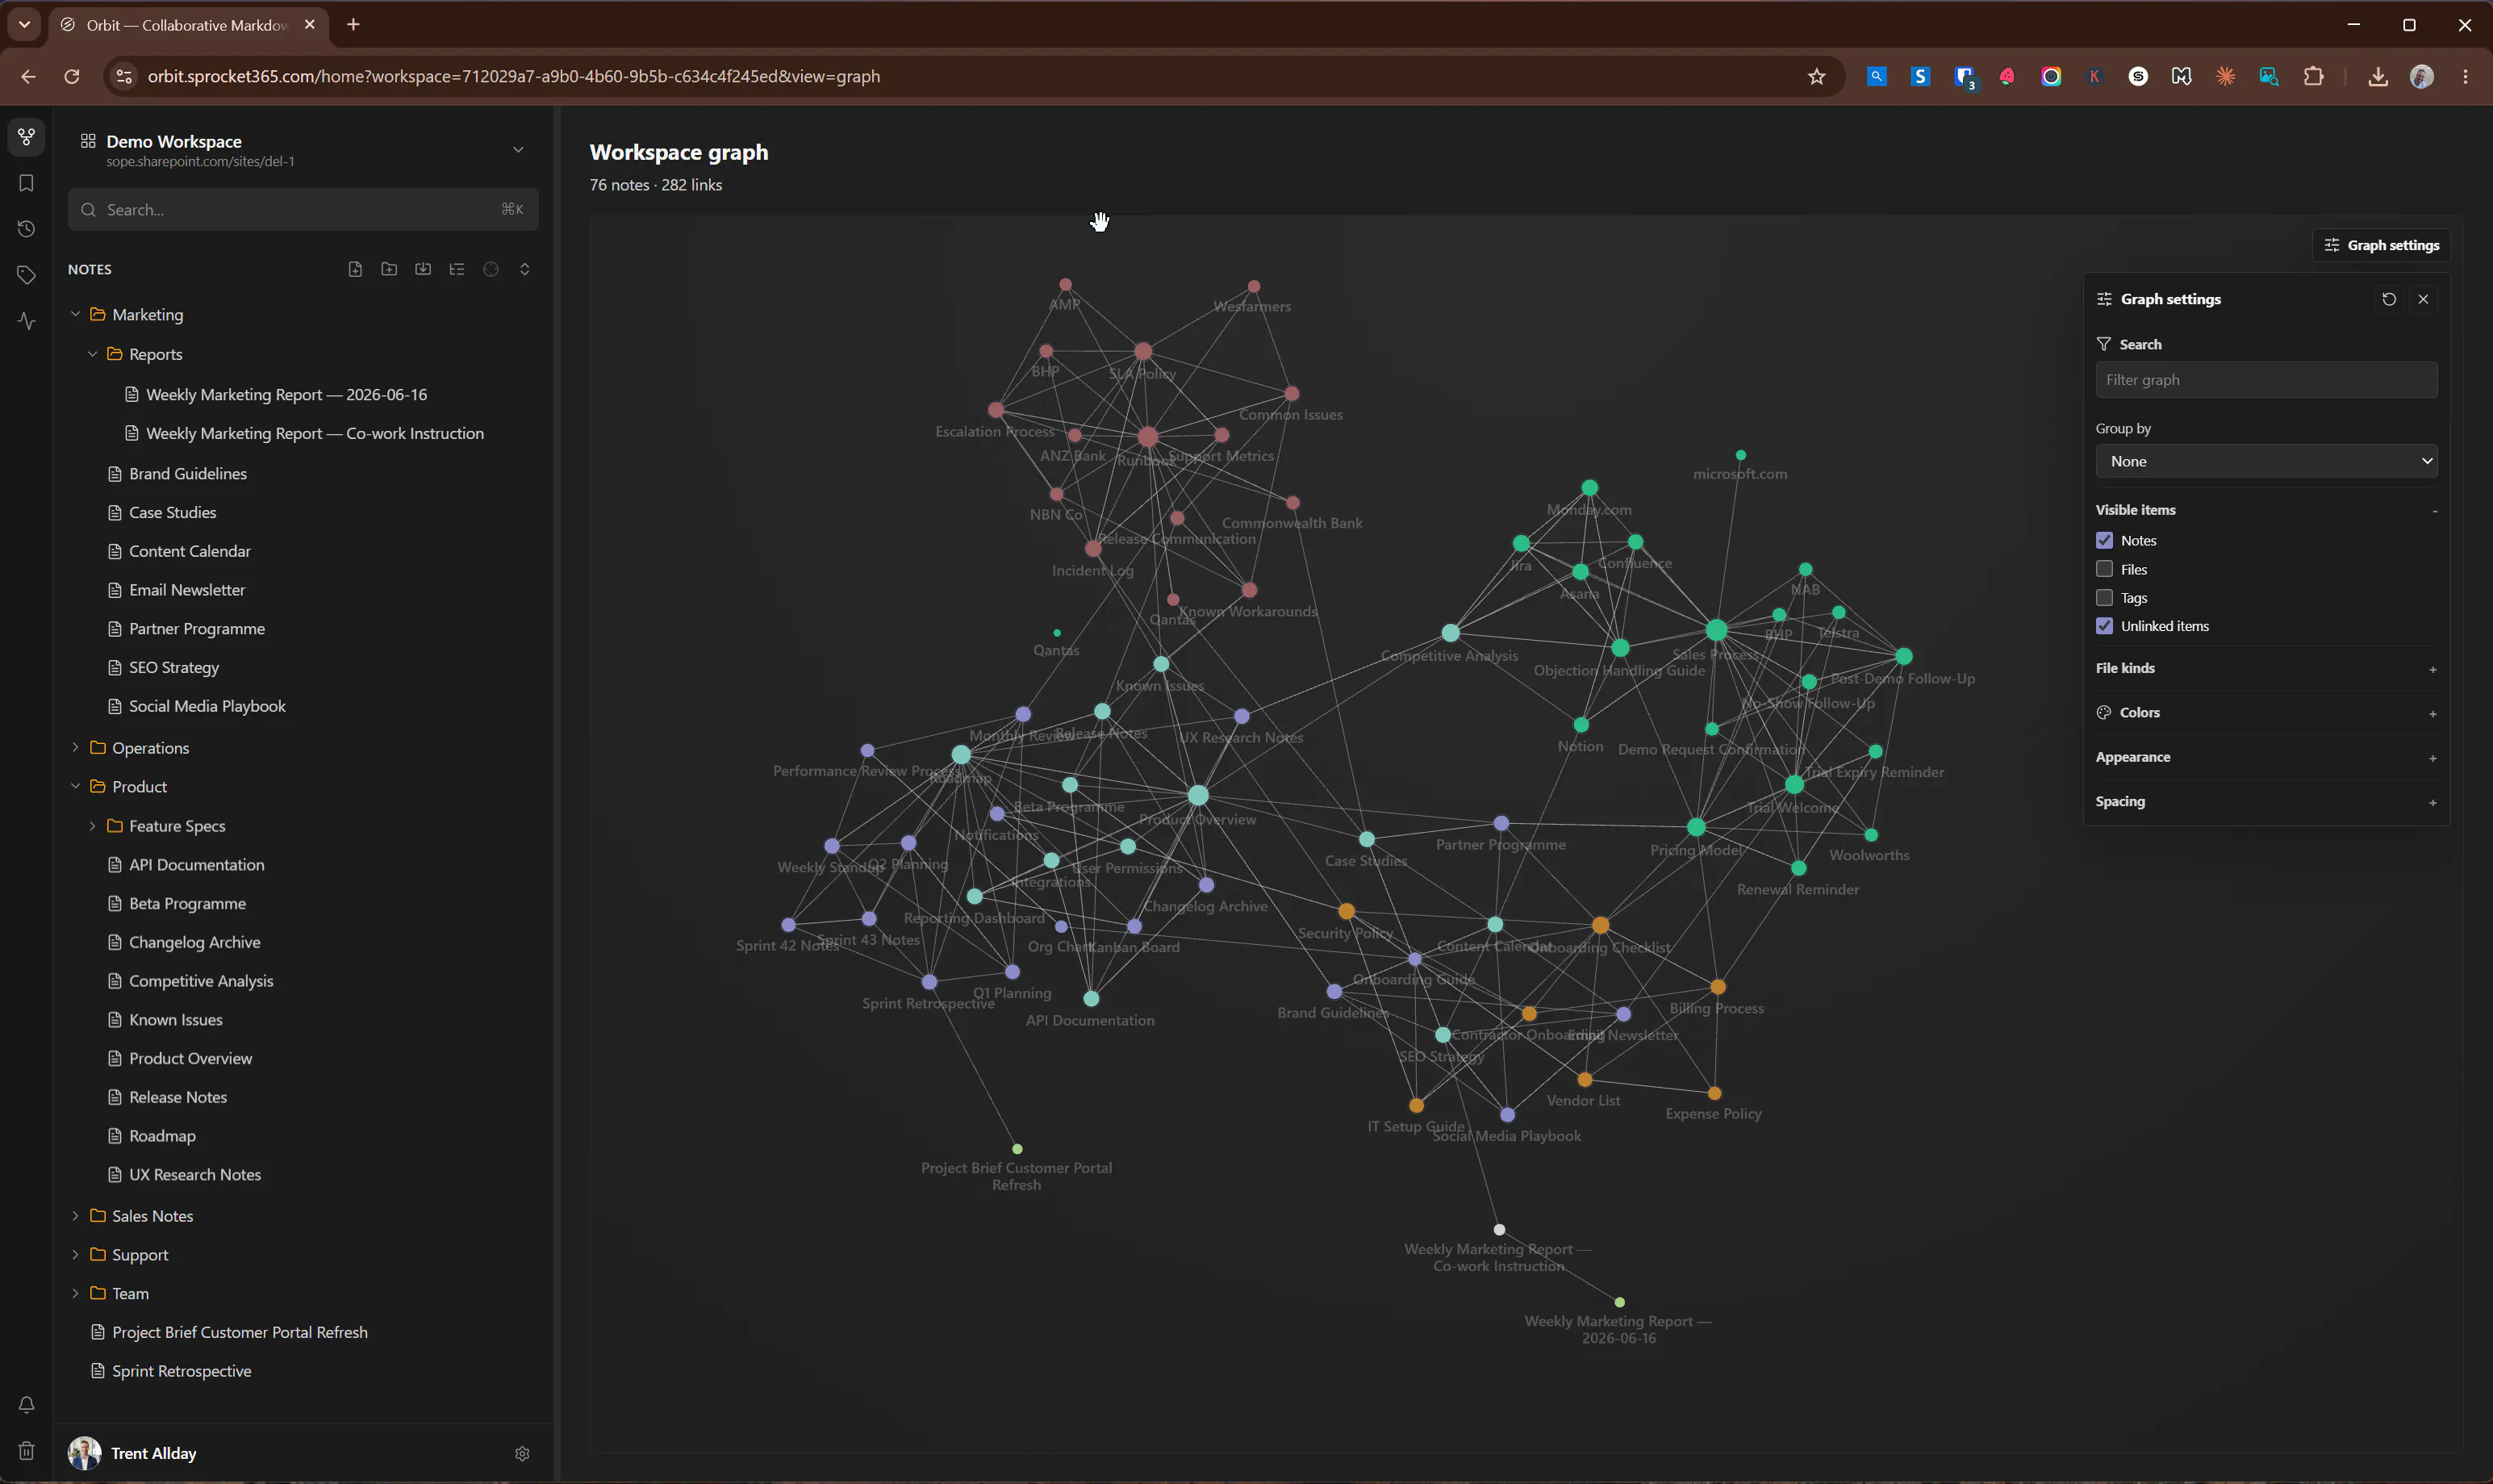The image size is (2493, 1484).
Task: Click the import icon in the Notes toolbar
Action: point(423,269)
